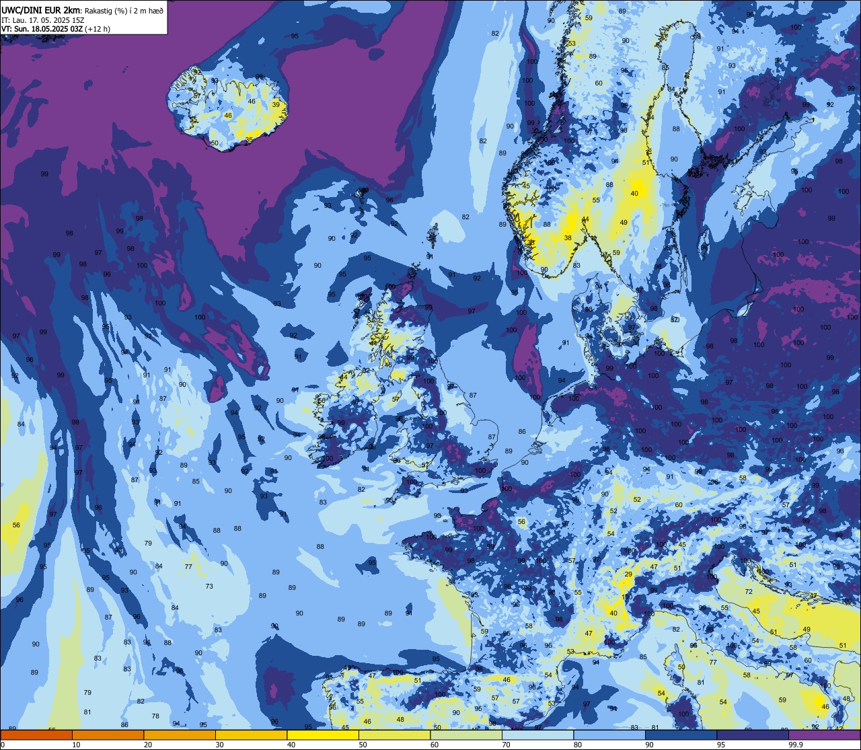
Task: Click the dark navy 95–99.9% legend swatch
Action: pyautogui.click(x=753, y=735)
